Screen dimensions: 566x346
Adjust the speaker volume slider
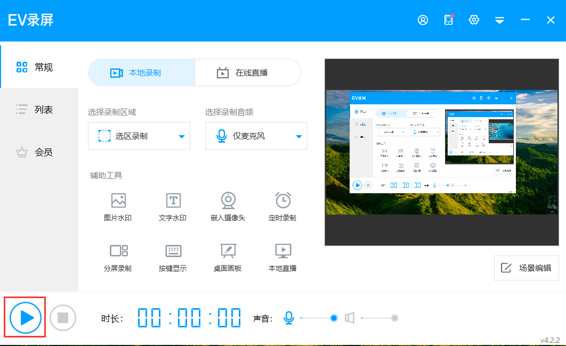tap(380, 318)
